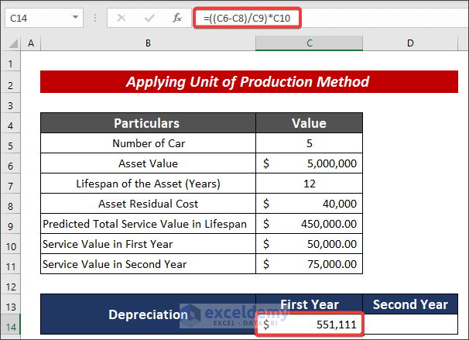
Task: Select column B header
Action: (148, 43)
